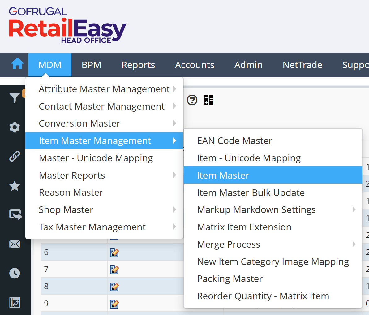Open the clock history icon in sidebar

tap(15, 273)
